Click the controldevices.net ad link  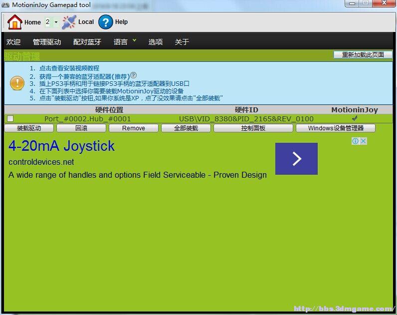click(x=41, y=162)
